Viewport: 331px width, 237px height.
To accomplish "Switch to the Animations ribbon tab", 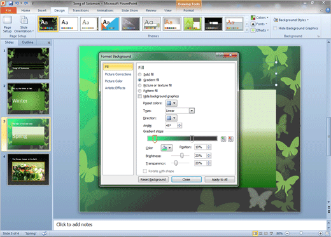I will 105,10.
